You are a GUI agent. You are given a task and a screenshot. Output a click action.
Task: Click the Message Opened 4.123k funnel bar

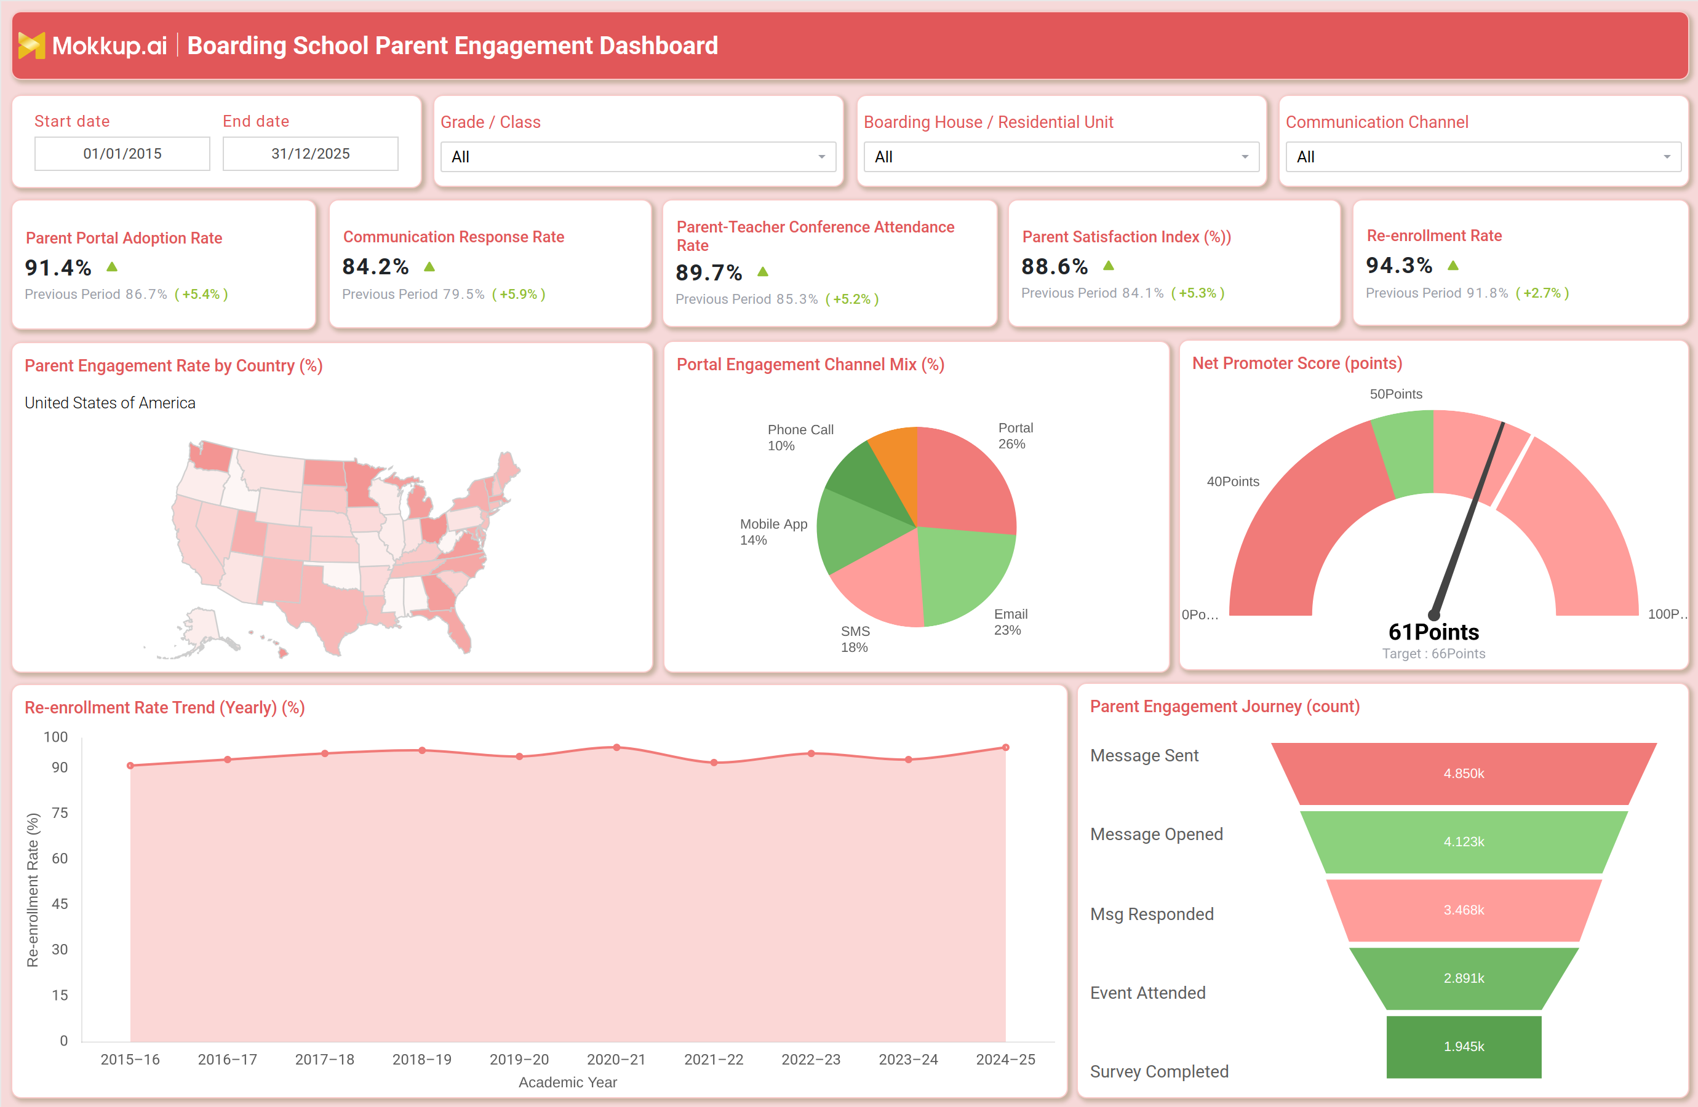coord(1464,842)
